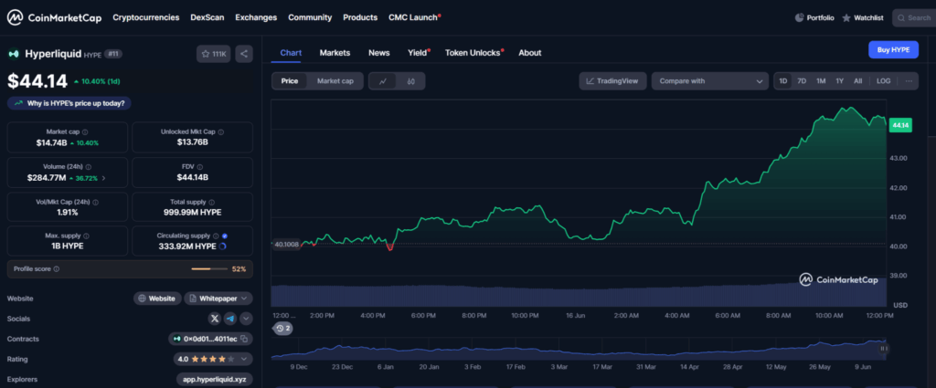The image size is (936, 388).
Task: Copy the contract address with copy icon
Action: pos(243,339)
